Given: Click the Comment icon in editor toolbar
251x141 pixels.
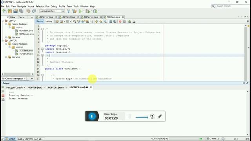Looking at the screenshot, I should (130, 22).
